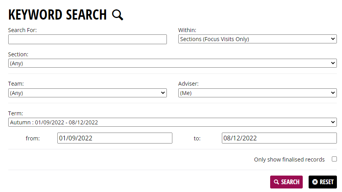342x192 pixels.
Task: Click the X icon on Reset button
Action: 315,182
